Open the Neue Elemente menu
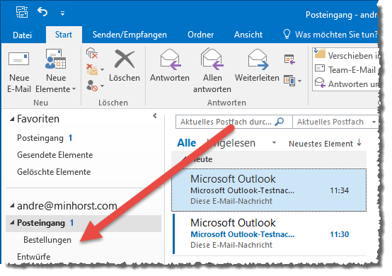Viewport: 392px width, 276px height. pos(56,71)
